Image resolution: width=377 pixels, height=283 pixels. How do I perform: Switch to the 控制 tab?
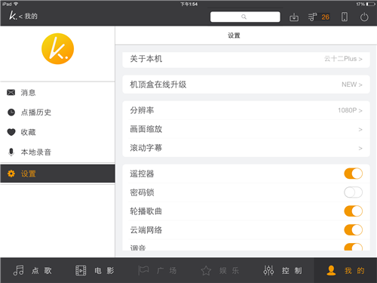283,270
